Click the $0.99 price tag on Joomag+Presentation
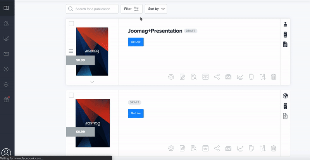The image size is (310, 160). tap(80, 60)
